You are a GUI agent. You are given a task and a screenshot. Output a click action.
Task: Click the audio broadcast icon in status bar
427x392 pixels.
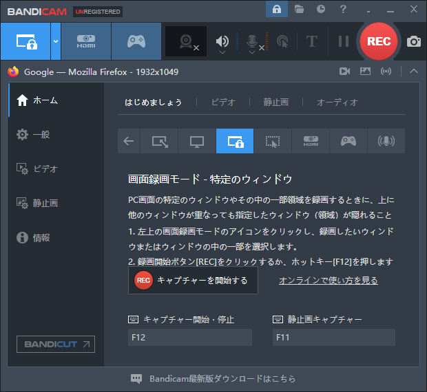(386, 72)
